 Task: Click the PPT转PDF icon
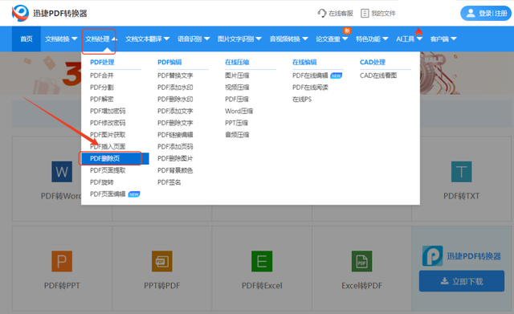[x=162, y=261]
